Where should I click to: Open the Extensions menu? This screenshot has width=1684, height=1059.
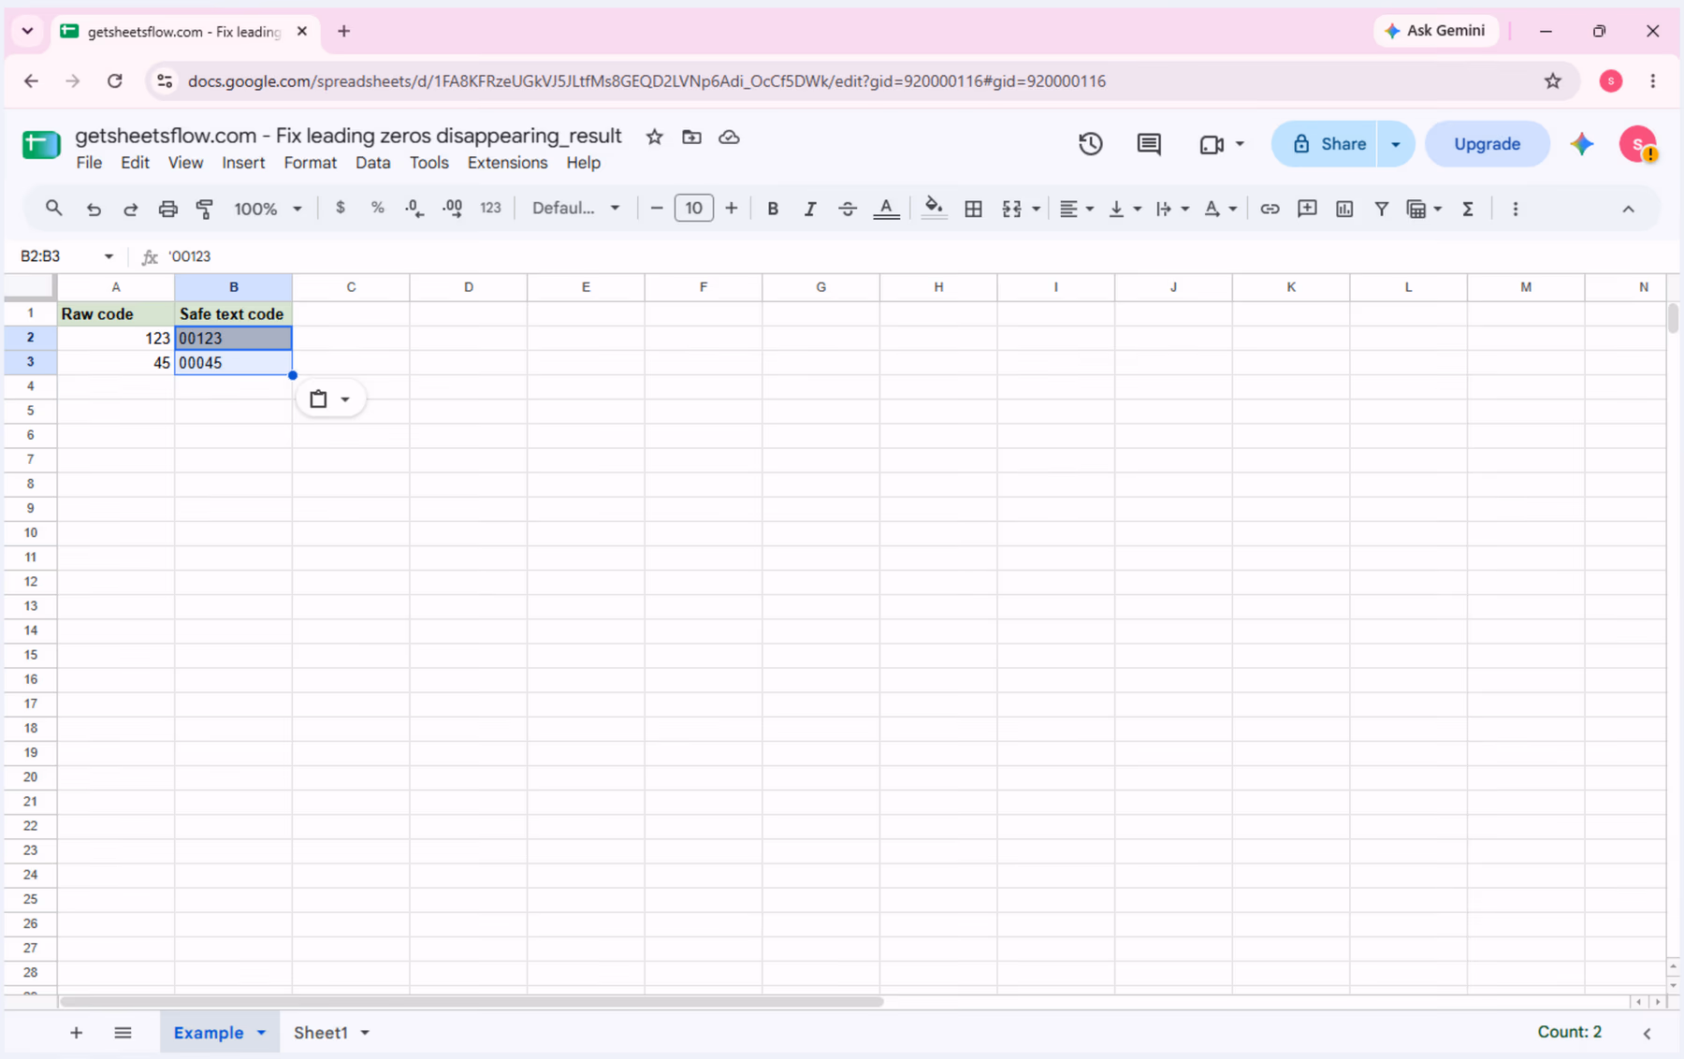tap(507, 163)
